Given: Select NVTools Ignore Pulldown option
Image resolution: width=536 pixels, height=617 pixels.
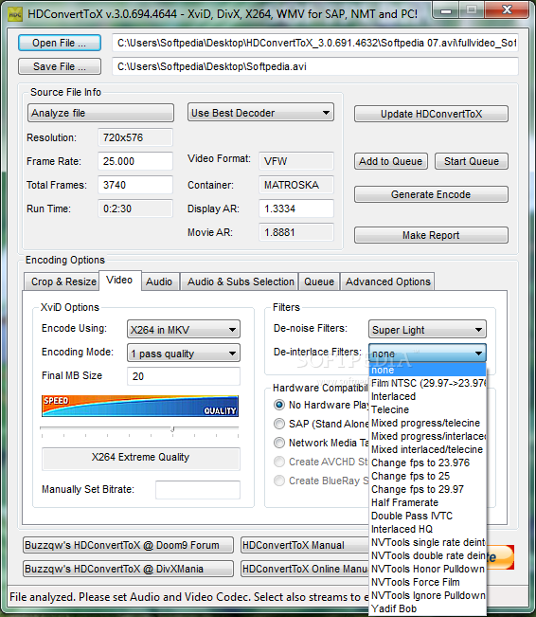Looking at the screenshot, I should pos(428,596).
